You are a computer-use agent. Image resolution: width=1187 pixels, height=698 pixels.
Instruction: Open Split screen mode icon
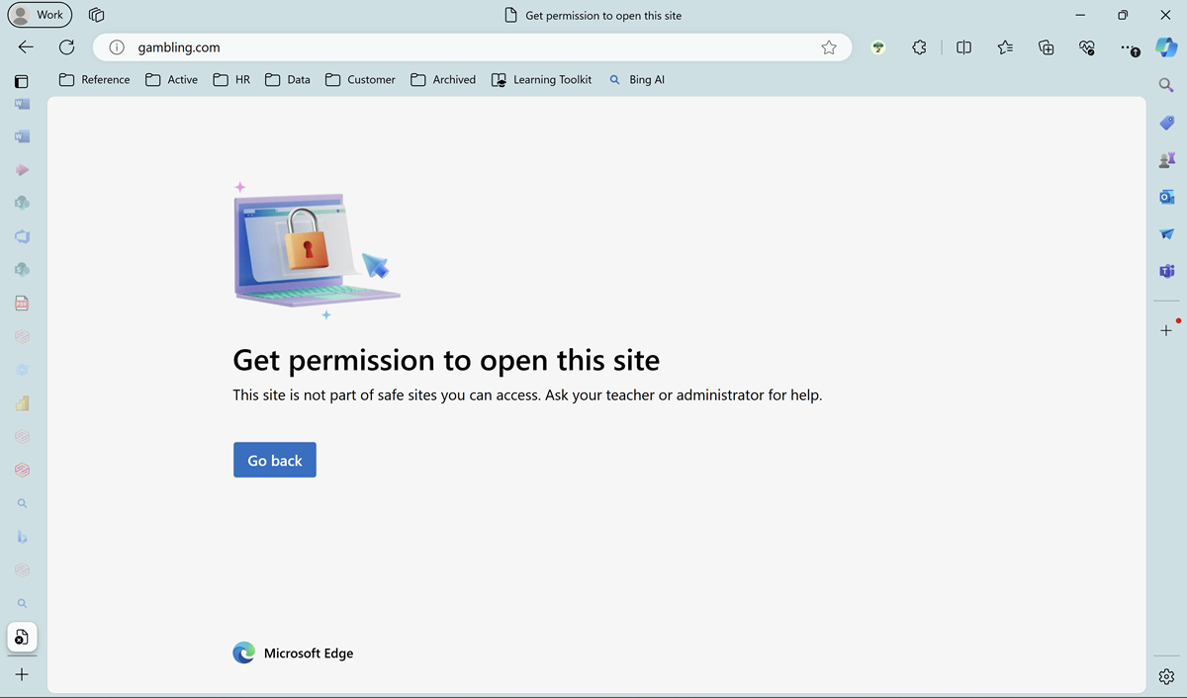[962, 46]
